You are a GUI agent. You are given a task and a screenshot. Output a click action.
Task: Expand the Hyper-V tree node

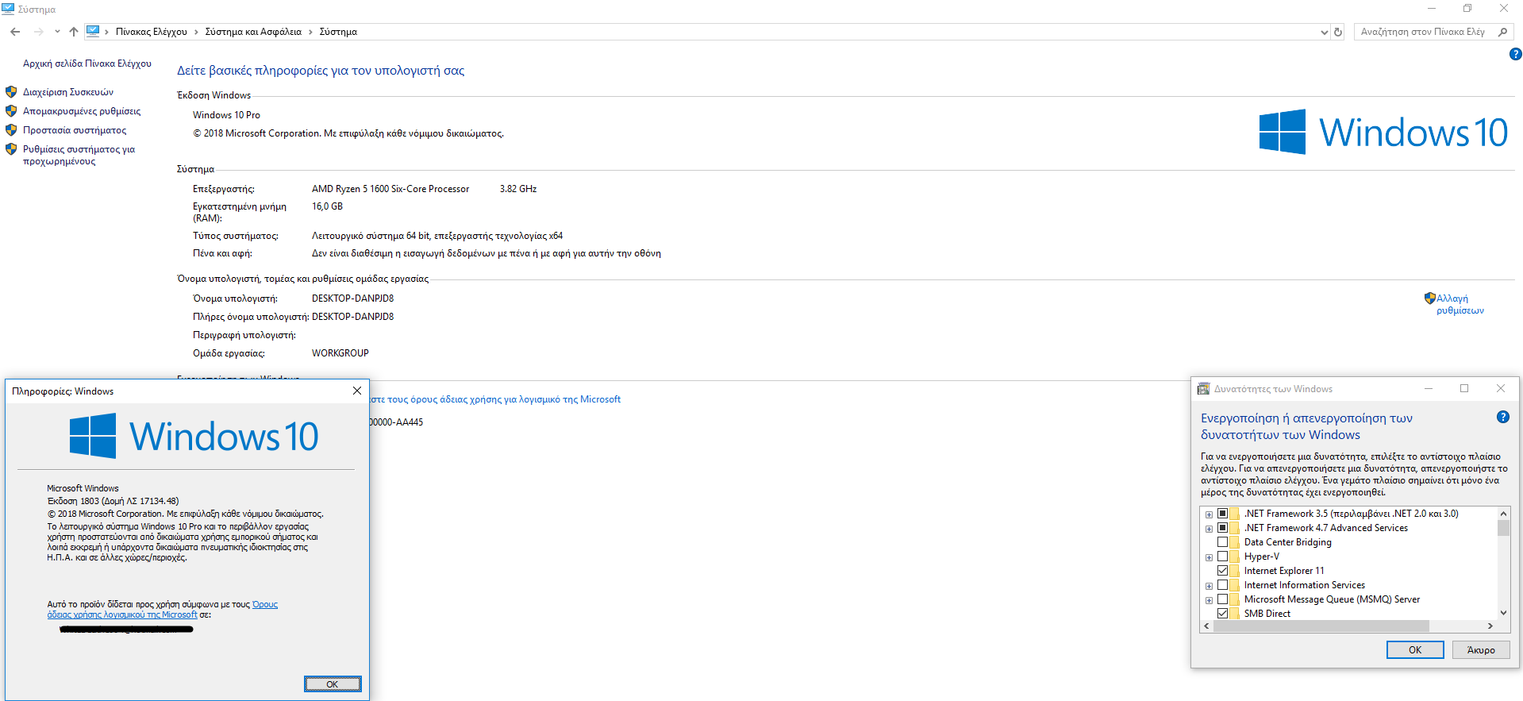click(1209, 557)
